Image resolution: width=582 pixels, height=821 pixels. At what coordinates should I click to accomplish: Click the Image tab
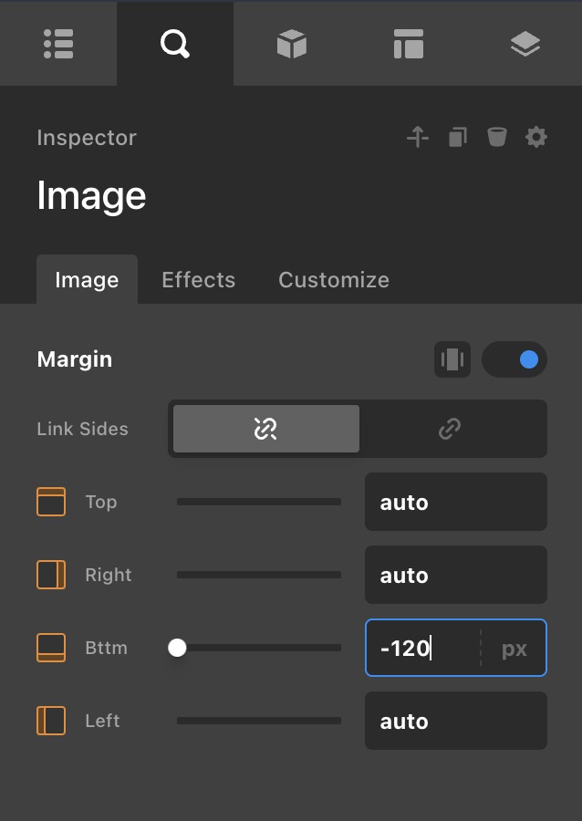tap(87, 280)
